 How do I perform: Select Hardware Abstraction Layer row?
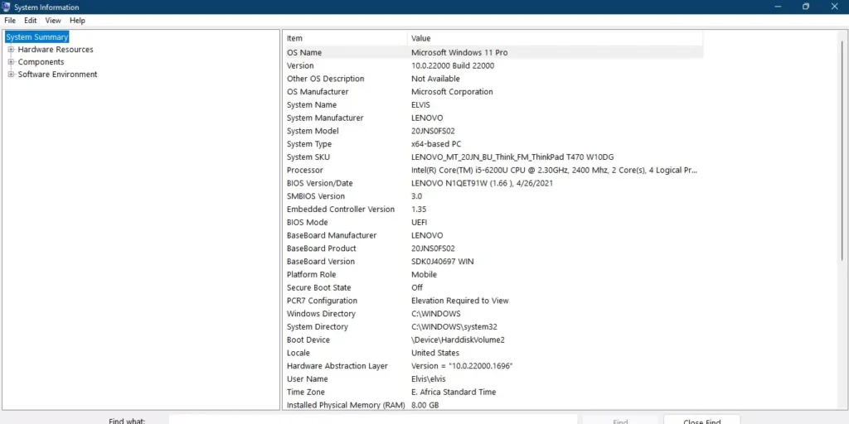tap(493, 365)
